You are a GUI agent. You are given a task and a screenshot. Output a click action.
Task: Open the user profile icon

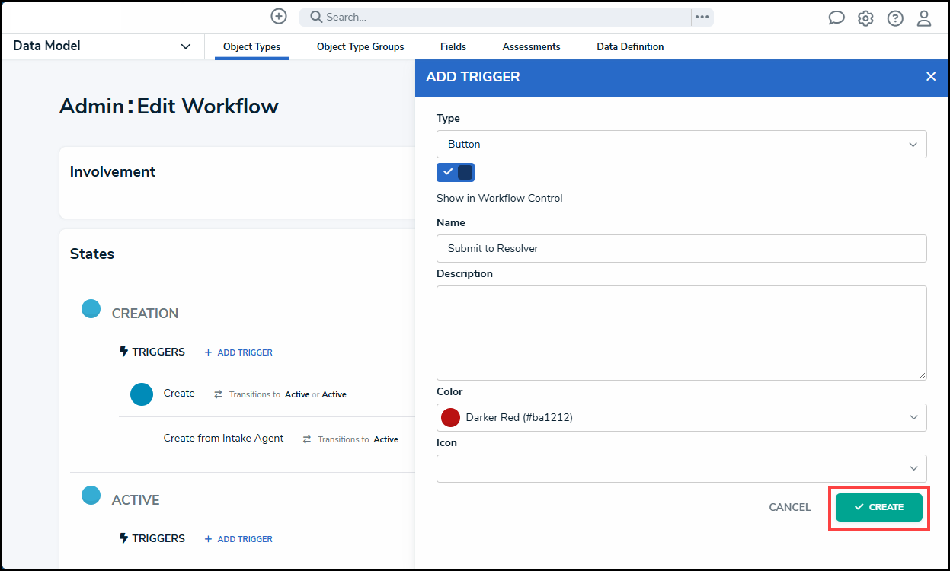[924, 18]
